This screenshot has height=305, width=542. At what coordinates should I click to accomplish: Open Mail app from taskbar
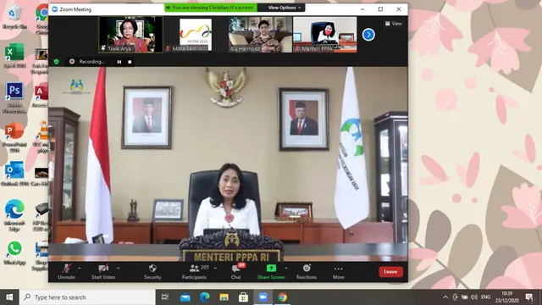[185, 297]
